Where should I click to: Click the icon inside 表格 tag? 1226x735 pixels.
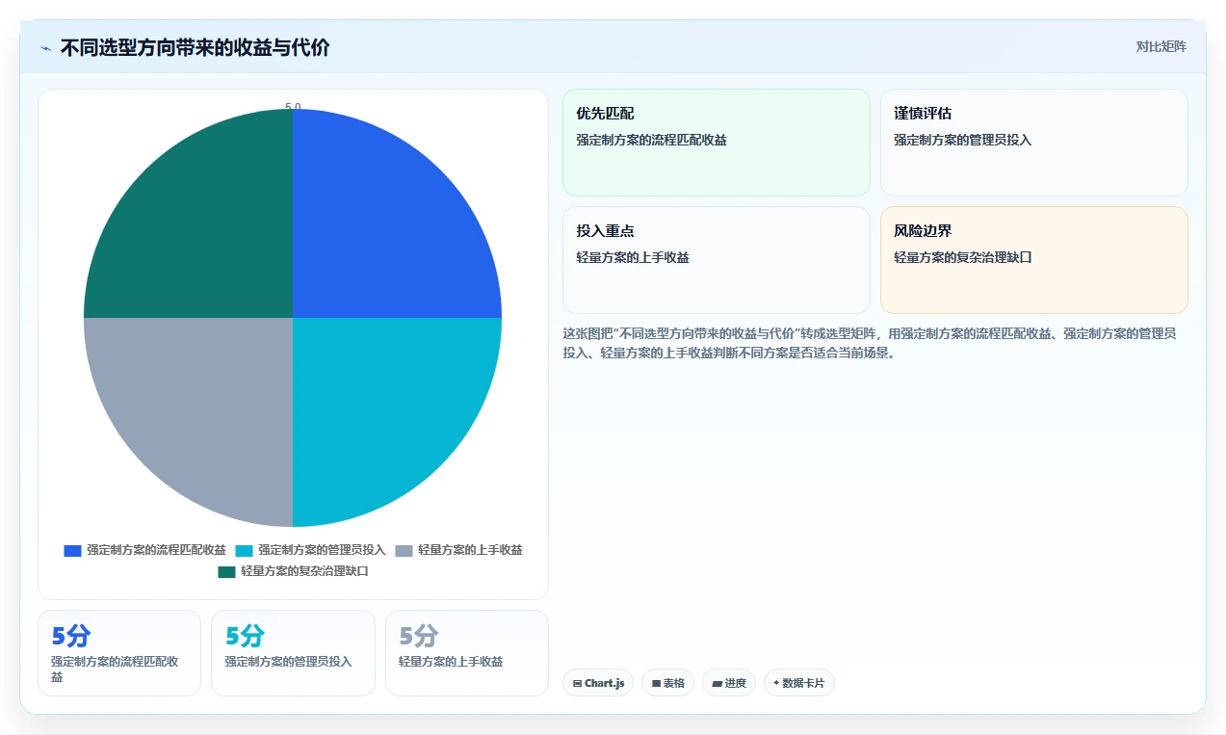[x=656, y=683]
